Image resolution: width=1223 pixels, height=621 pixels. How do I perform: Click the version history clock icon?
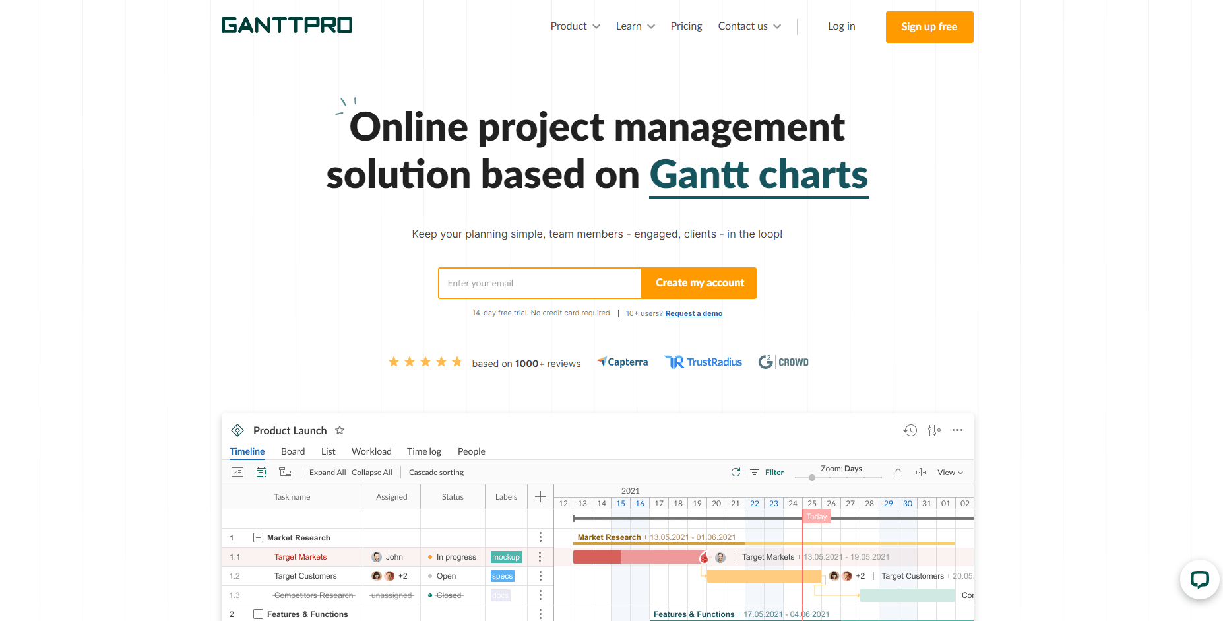coord(910,430)
